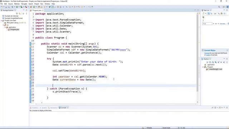Click the Previous Annotation toolbar icon
Screen dimensions: 229x129
(x=75, y=7)
